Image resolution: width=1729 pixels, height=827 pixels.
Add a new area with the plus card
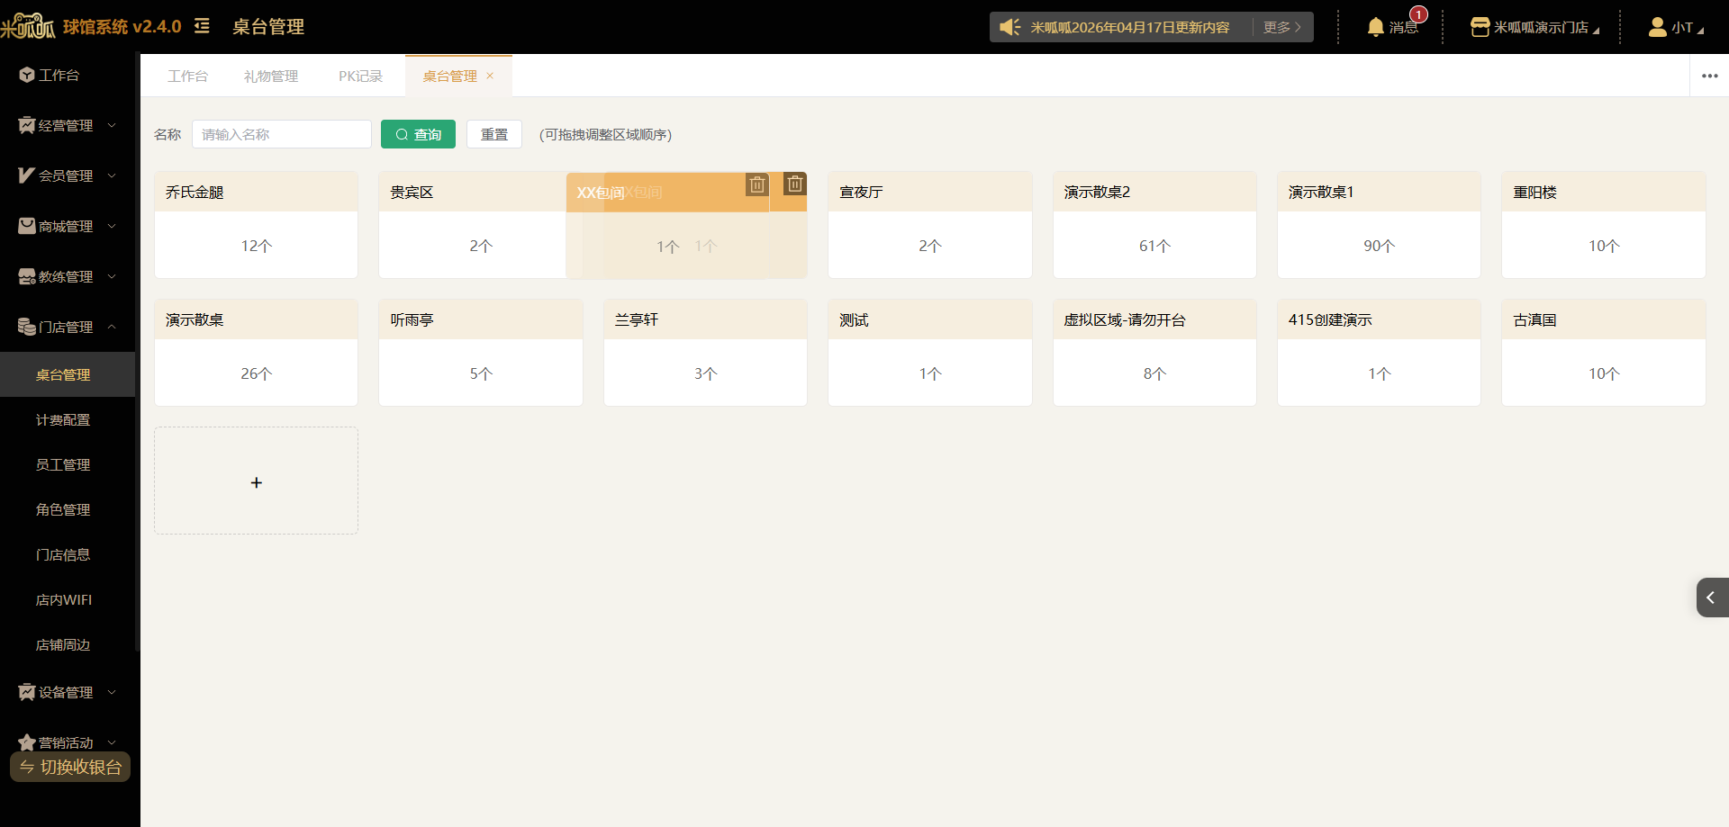pos(256,481)
